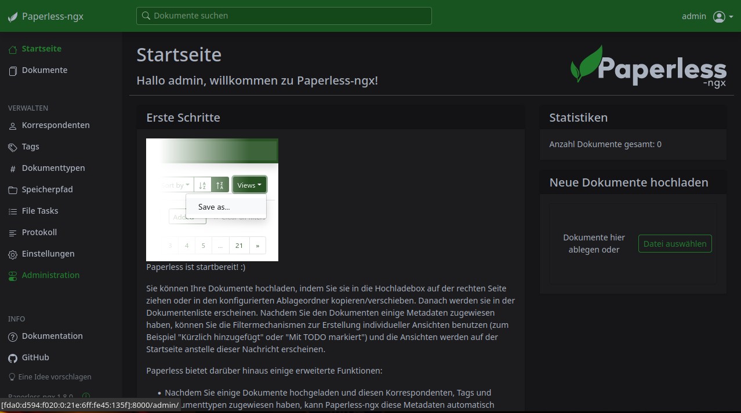This screenshot has height=413, width=741.
Task: Click the File Tasks list icon
Action: [x=13, y=211]
